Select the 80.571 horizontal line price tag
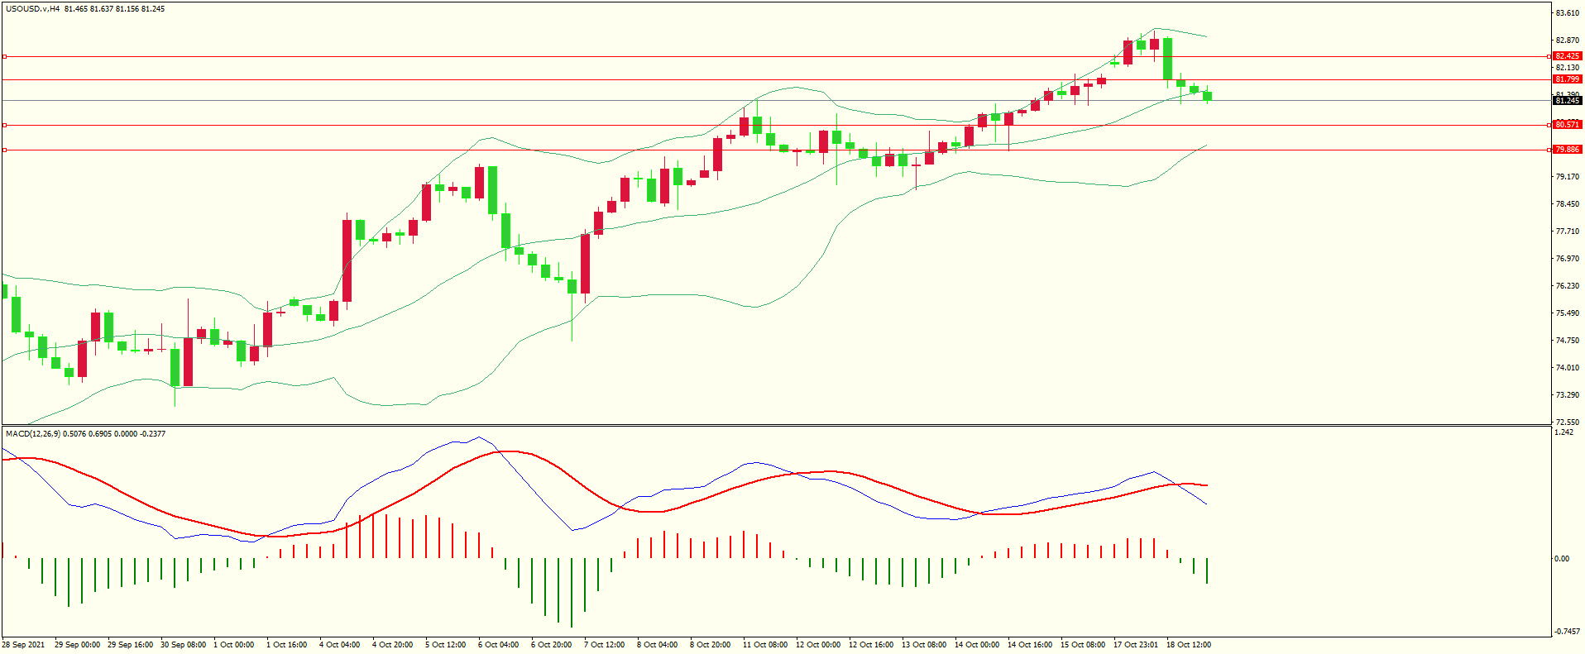This screenshot has width=1585, height=654. pos(1567,125)
